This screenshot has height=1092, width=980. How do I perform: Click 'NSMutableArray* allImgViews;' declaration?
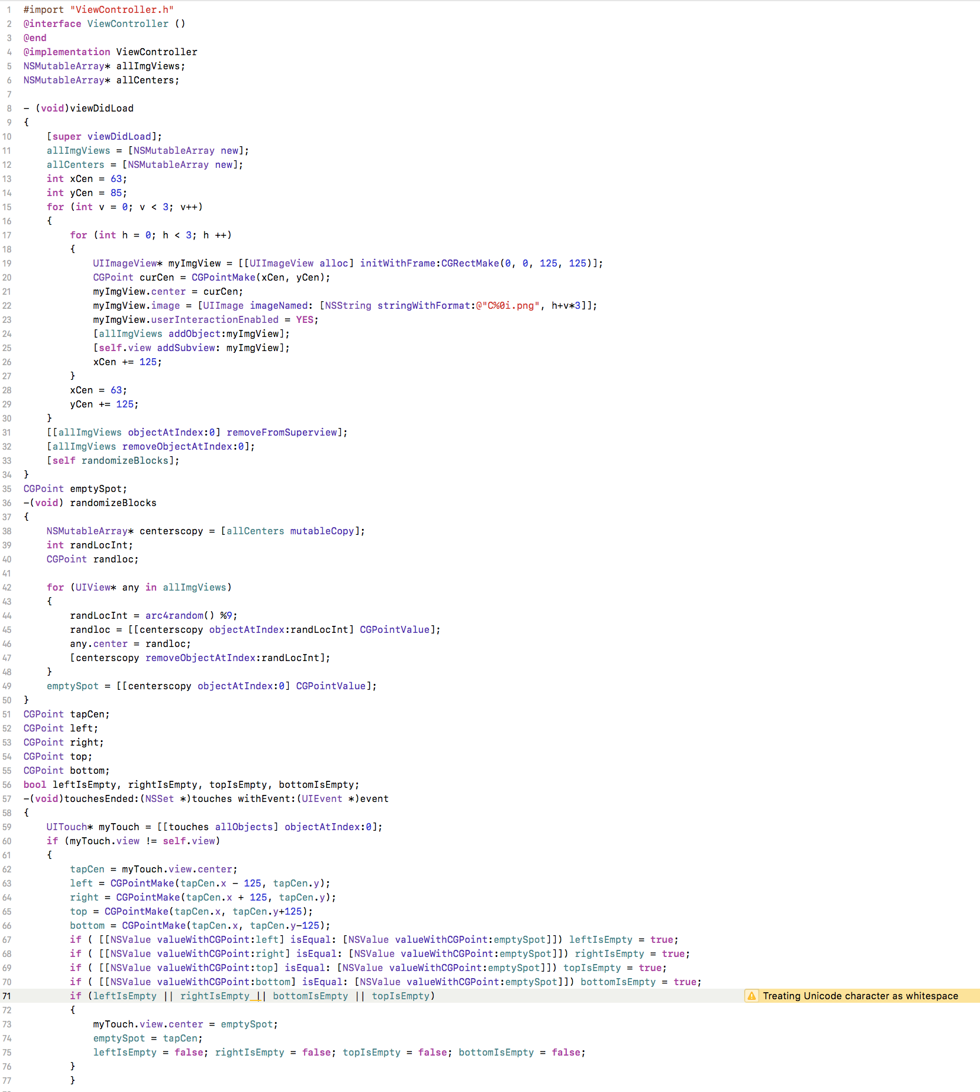click(104, 66)
